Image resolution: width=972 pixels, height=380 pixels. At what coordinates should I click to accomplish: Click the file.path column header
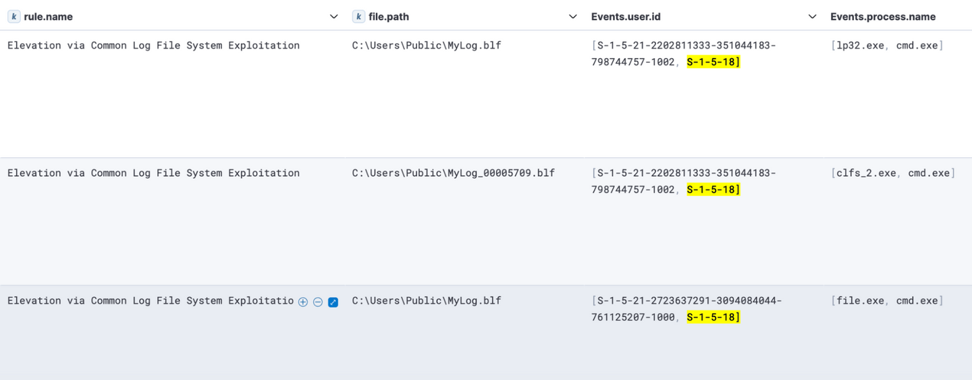tap(389, 16)
